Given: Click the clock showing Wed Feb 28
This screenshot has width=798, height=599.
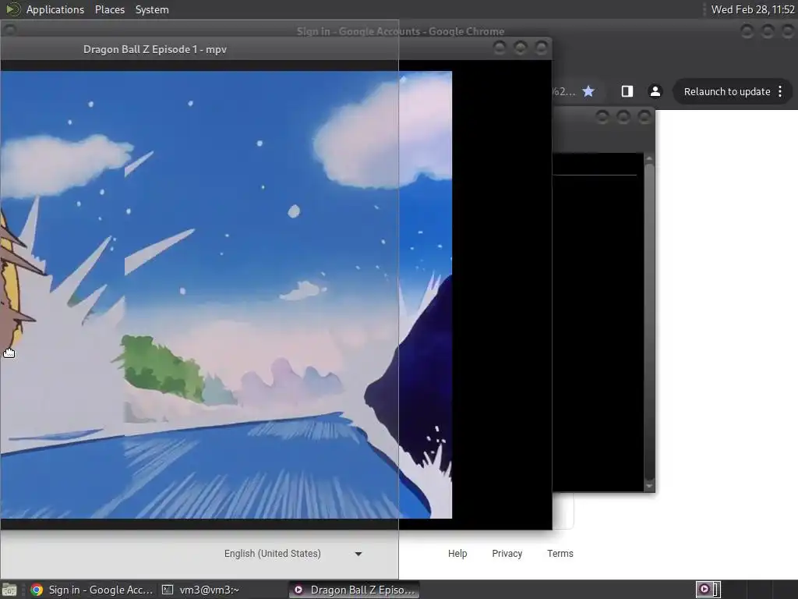Looking at the screenshot, I should click(x=753, y=9).
